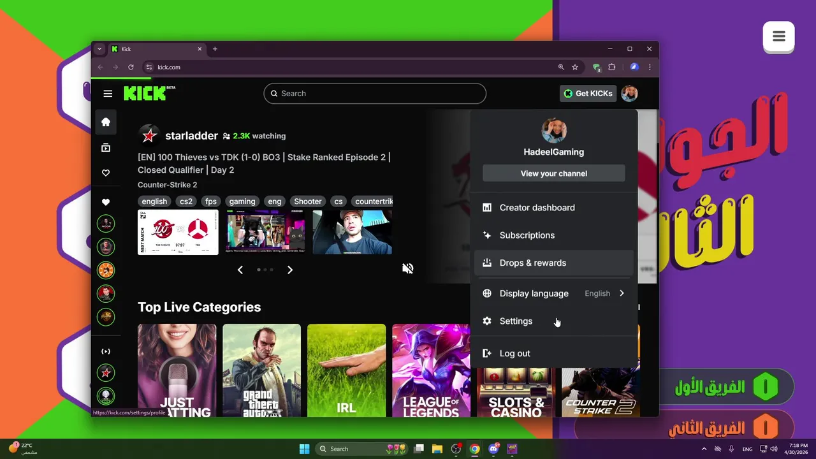Click the Get KICKs button
816x459 pixels.
coord(588,94)
